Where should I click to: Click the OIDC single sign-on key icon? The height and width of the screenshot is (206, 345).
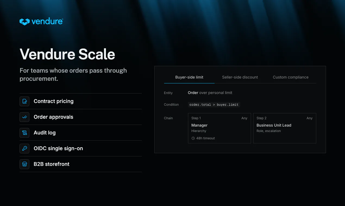coord(24,149)
